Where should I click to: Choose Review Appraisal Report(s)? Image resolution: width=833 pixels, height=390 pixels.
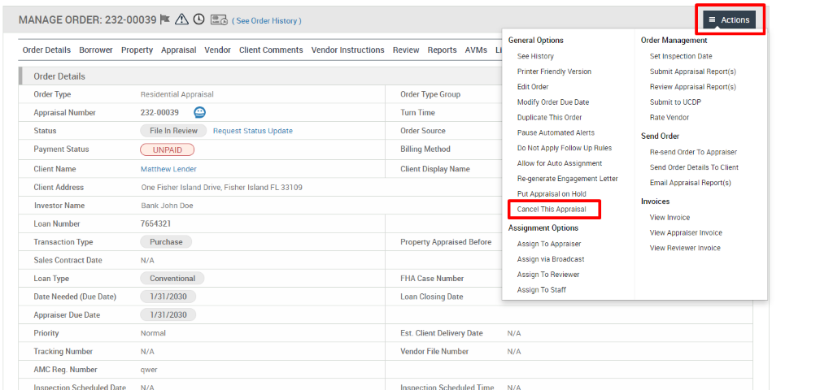click(693, 87)
